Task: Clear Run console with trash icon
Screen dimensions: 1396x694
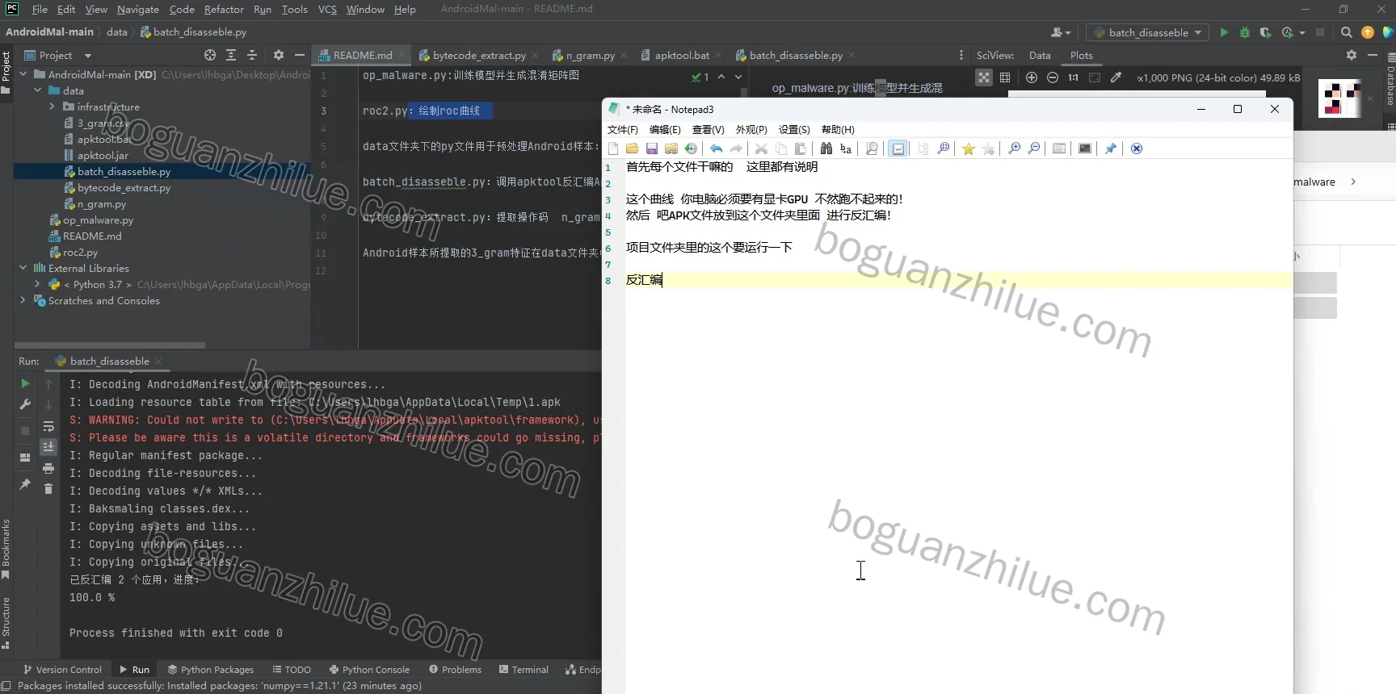Action: 48,488
